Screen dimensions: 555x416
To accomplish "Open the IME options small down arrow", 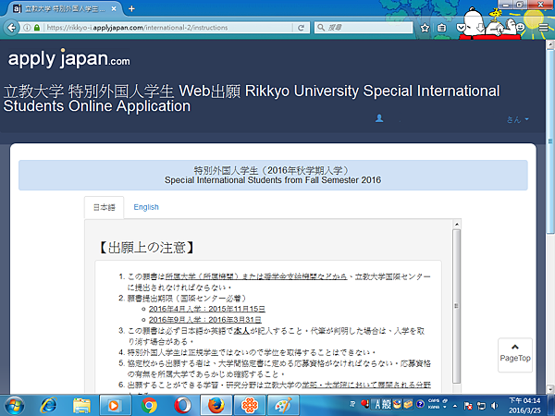I will [445, 408].
